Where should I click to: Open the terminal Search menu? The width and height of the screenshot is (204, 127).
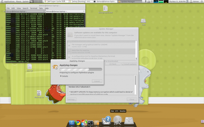tap(25, 8)
